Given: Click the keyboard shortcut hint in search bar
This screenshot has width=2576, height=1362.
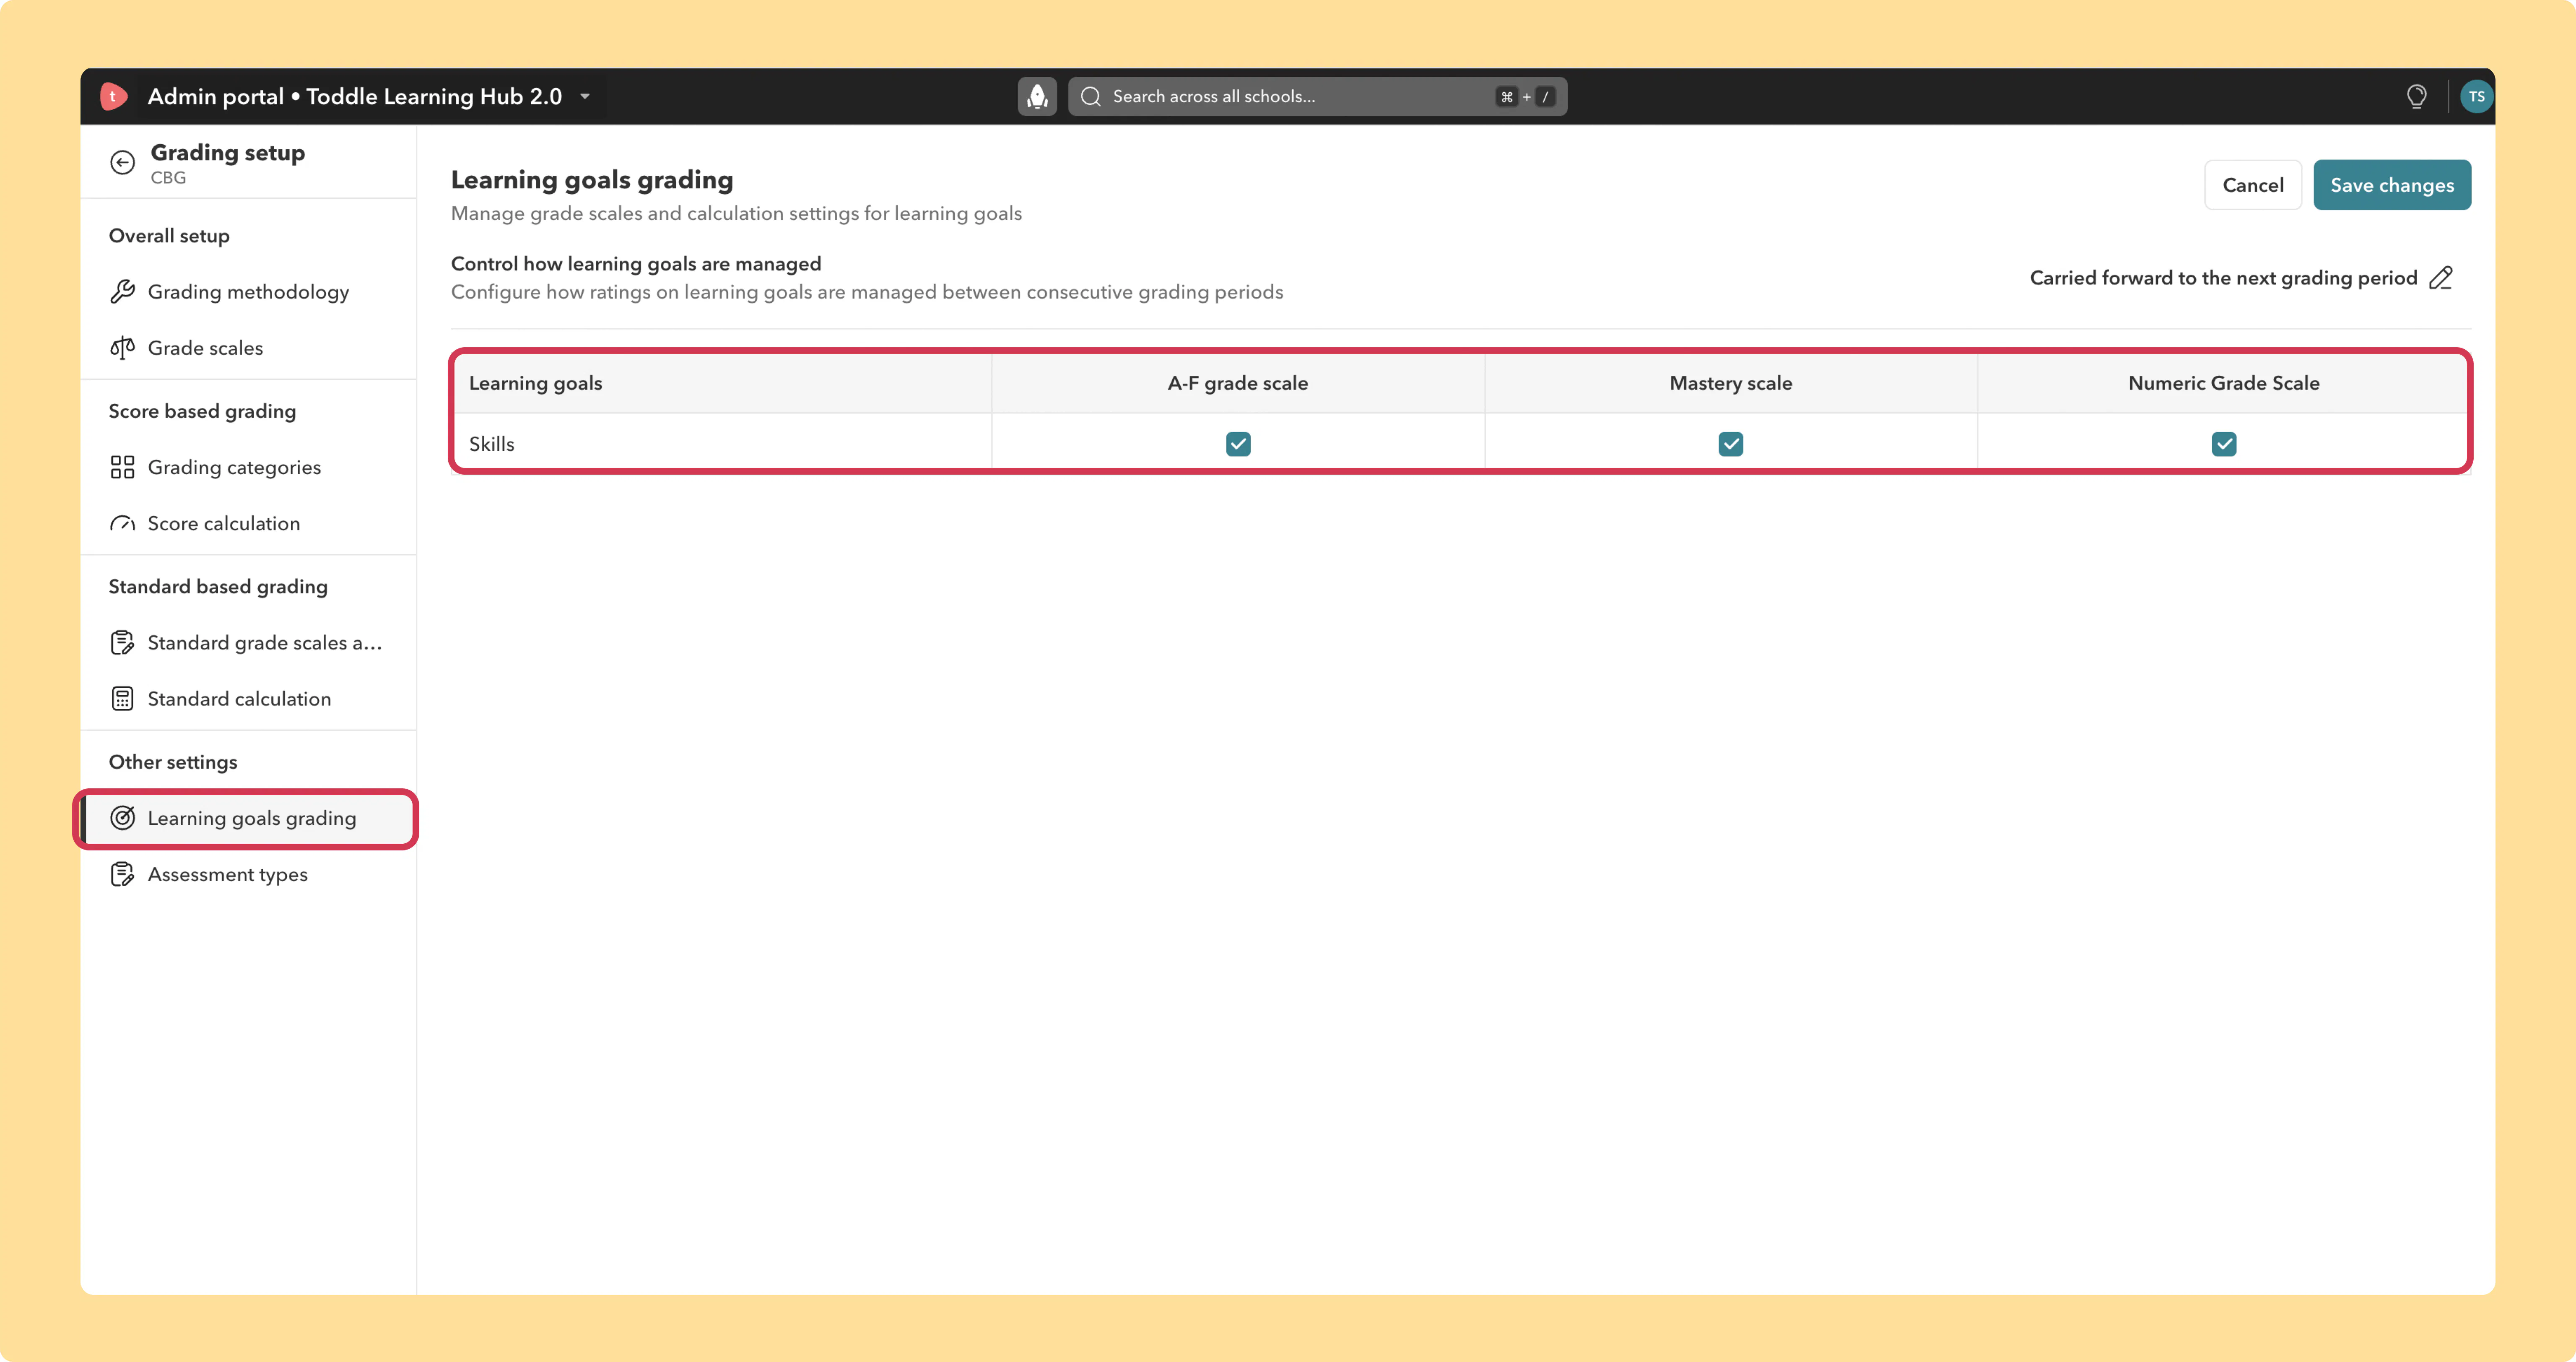Looking at the screenshot, I should [1526, 97].
